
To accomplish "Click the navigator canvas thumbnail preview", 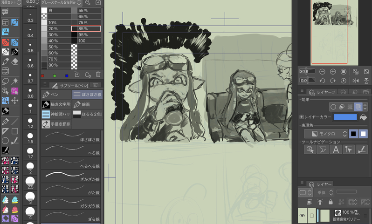I will click(x=335, y=33).
